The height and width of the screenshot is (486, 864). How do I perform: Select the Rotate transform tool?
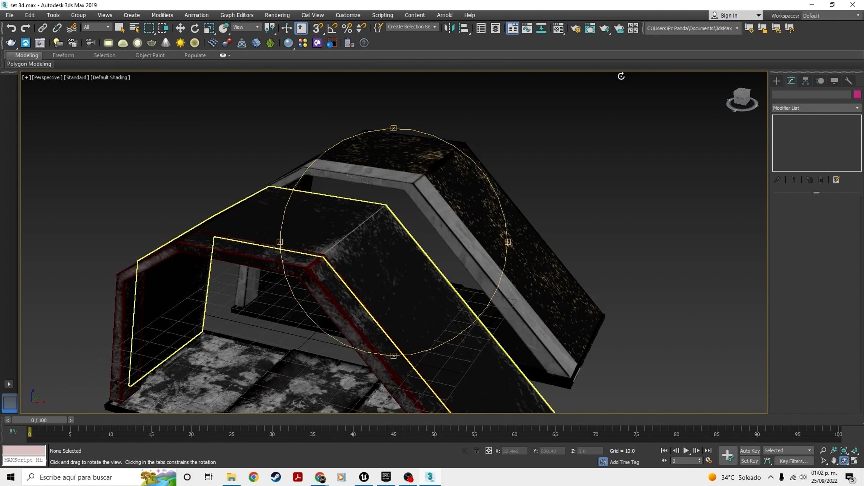[194, 28]
